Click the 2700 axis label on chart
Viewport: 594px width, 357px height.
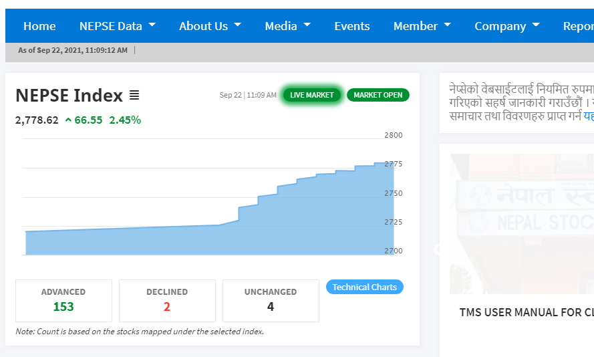(394, 251)
